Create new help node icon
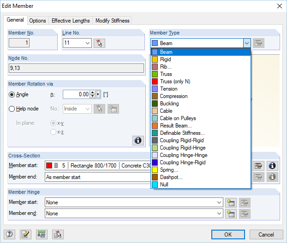The height and width of the screenshot is (243, 287). [113, 109]
